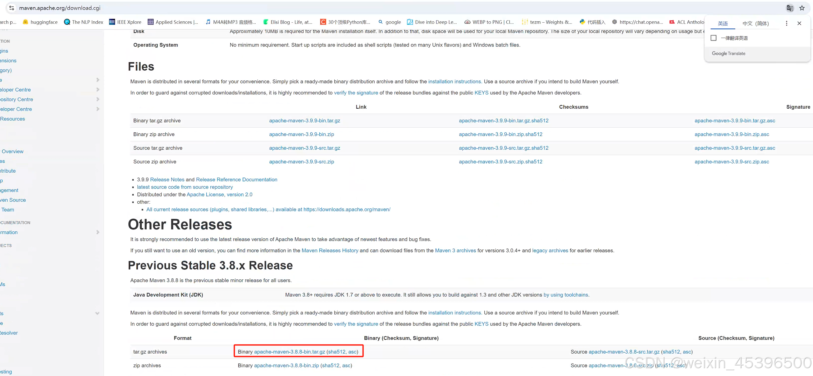Open site information icon beside URL
This screenshot has width=813, height=376.
point(11,8)
